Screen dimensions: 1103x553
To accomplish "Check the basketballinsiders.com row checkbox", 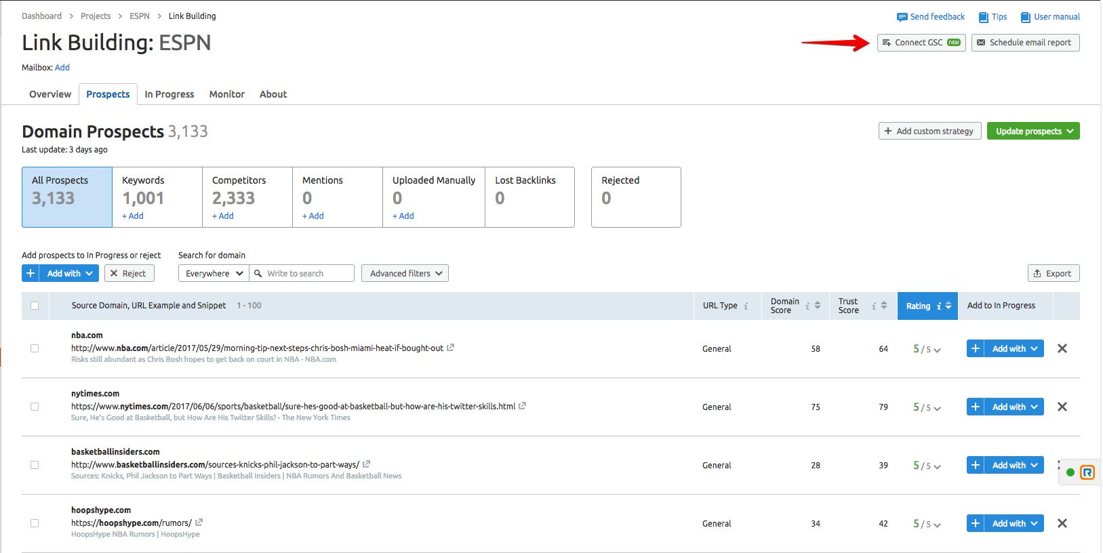I will [35, 465].
